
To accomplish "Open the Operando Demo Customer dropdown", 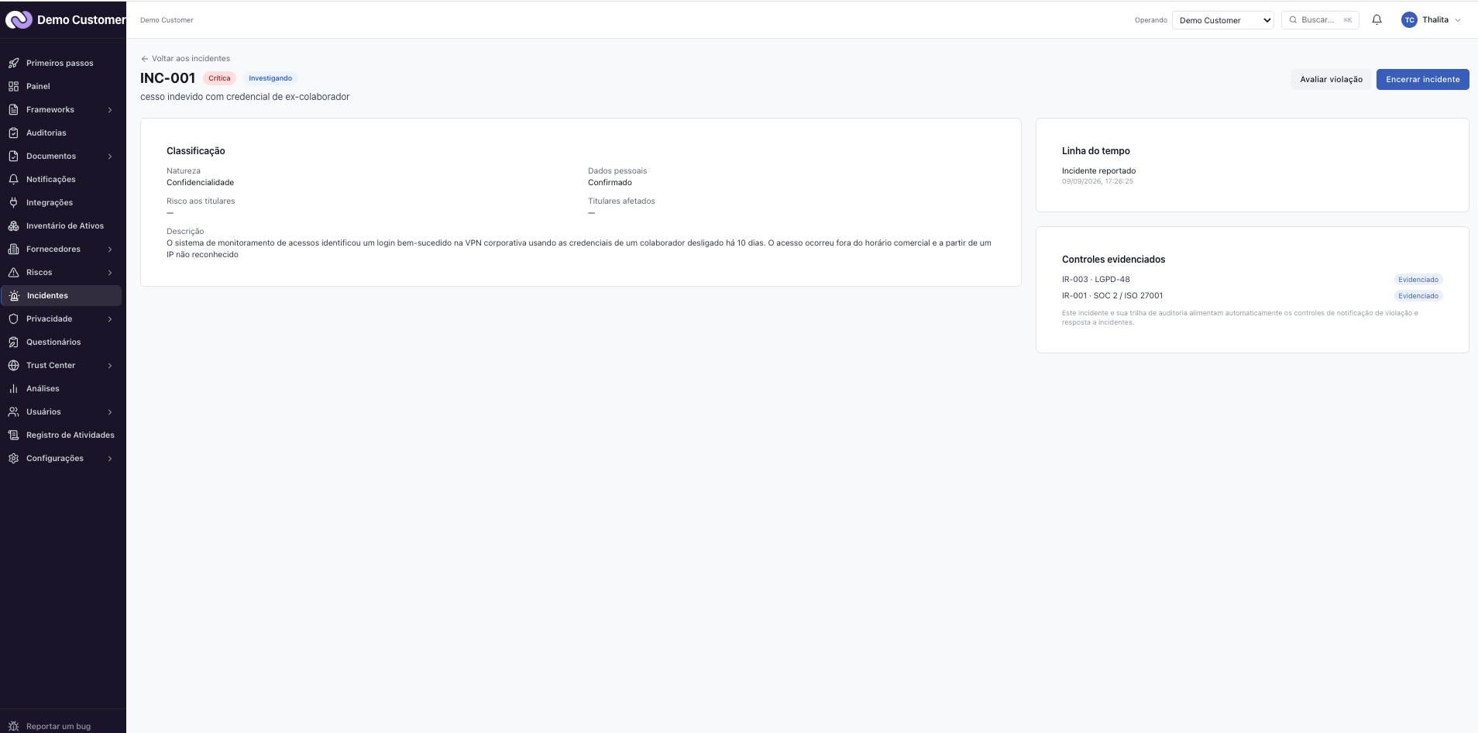I will click(x=1223, y=20).
